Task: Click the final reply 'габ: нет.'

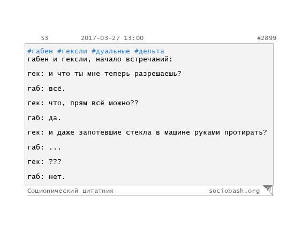Action: 46,176
